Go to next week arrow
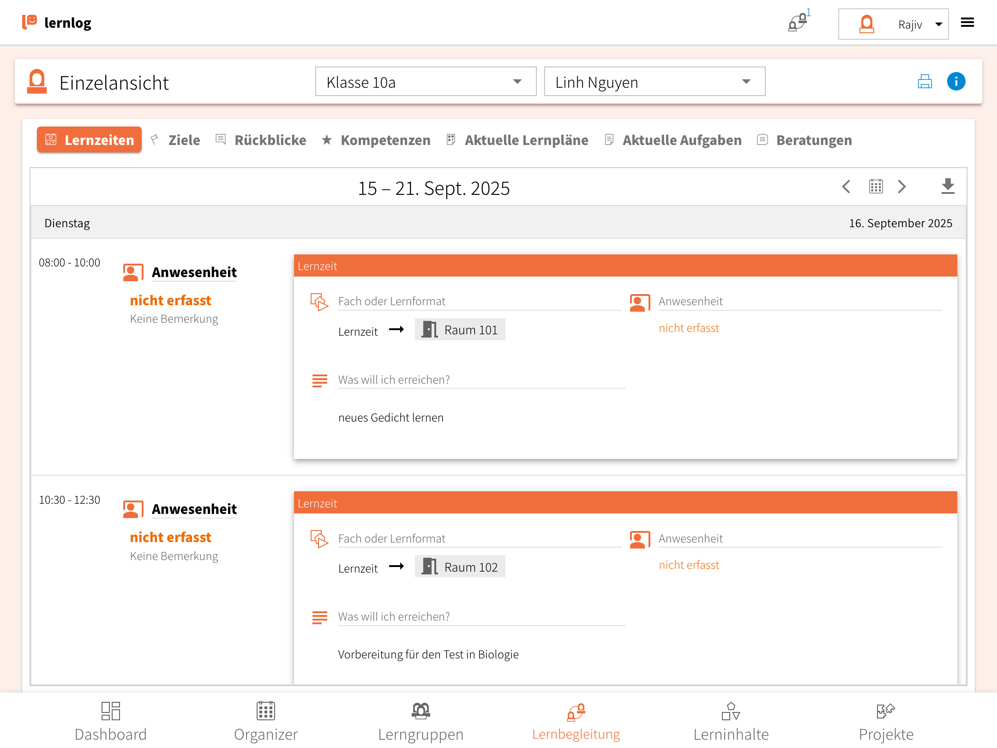Viewport: 997px width, 748px height. [x=902, y=187]
